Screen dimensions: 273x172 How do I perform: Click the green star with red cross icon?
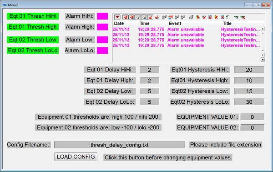point(197,17)
